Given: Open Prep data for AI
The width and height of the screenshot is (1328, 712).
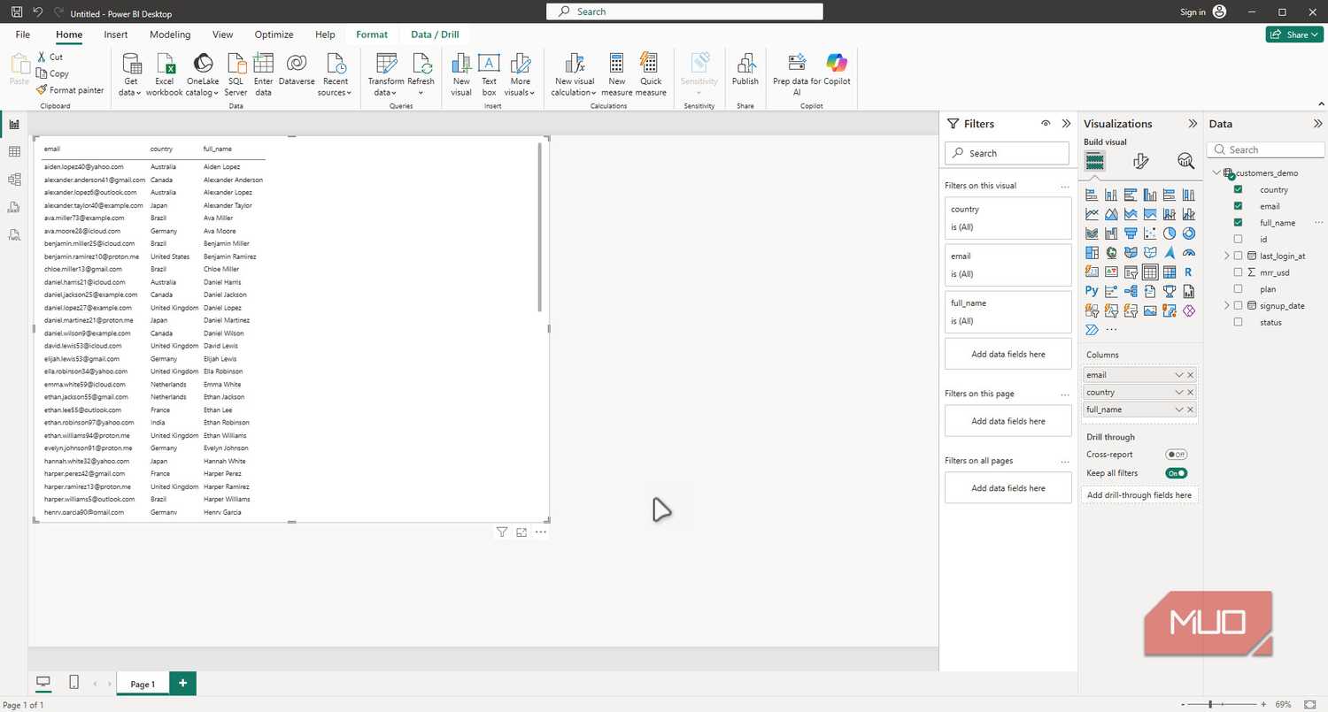Looking at the screenshot, I should point(797,74).
